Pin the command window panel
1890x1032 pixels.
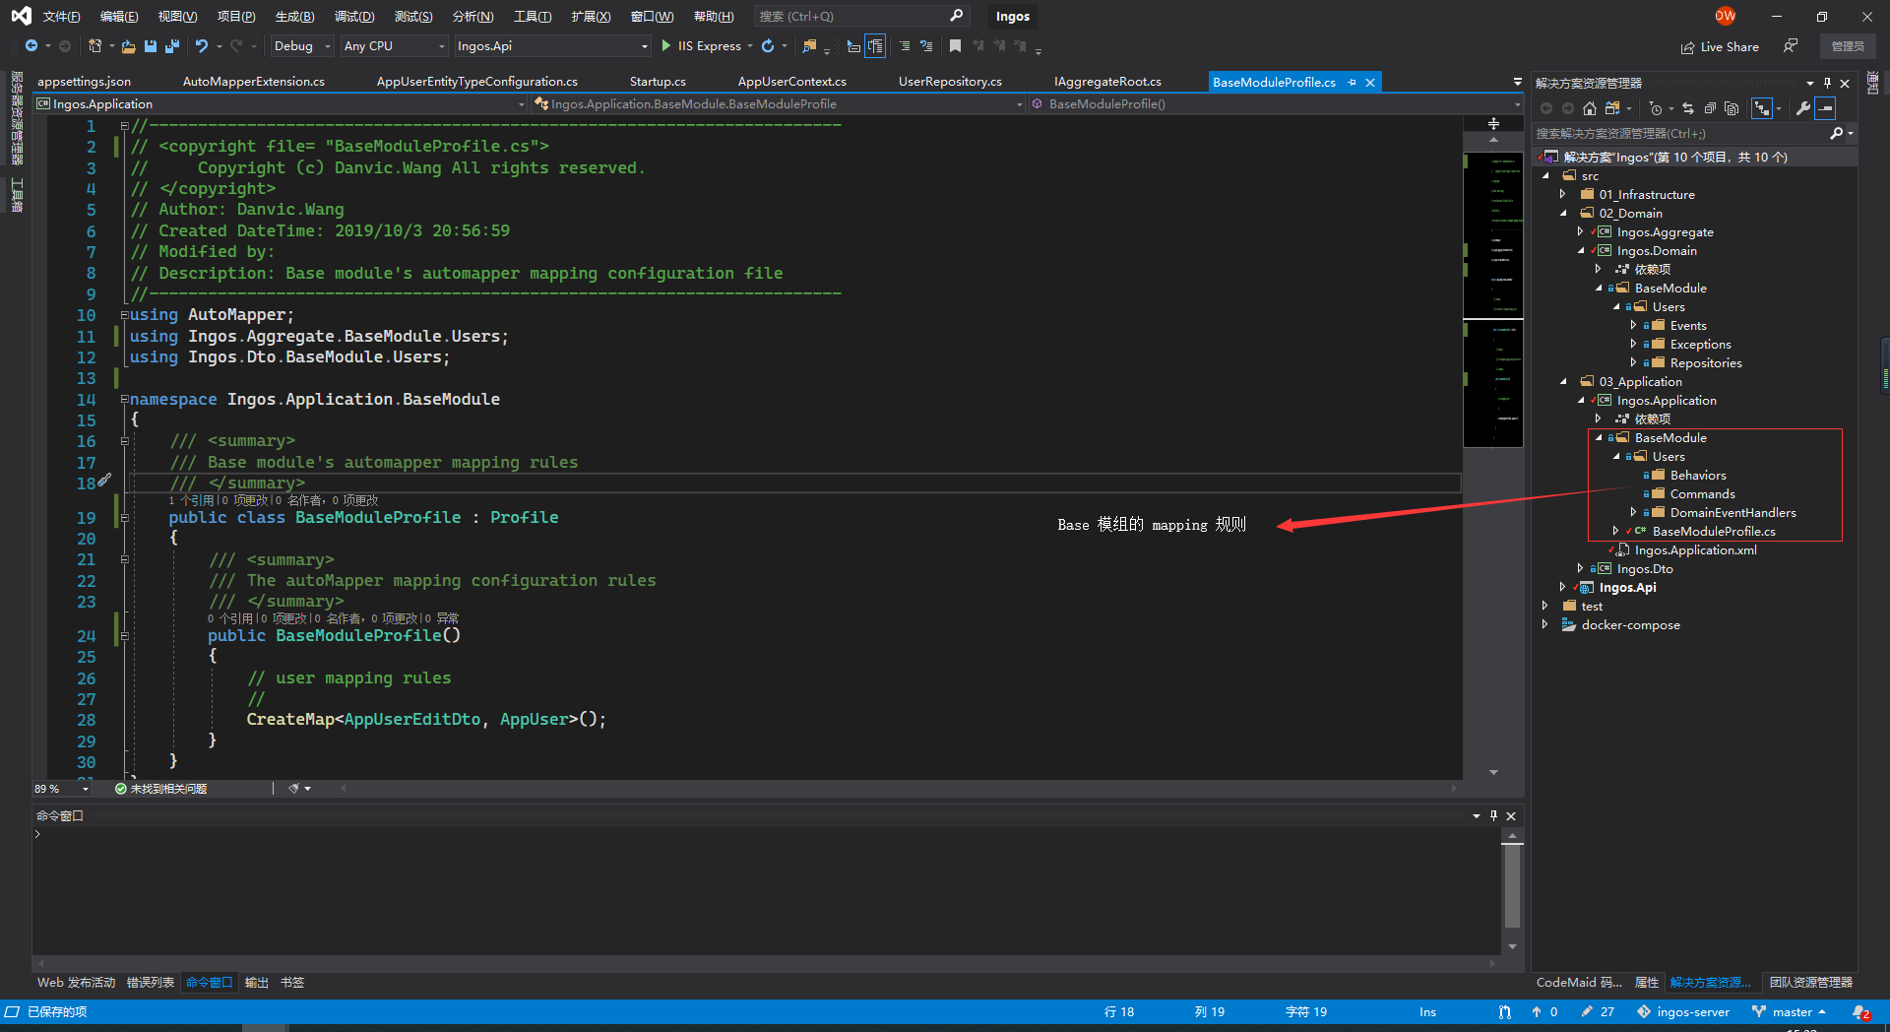[1493, 815]
